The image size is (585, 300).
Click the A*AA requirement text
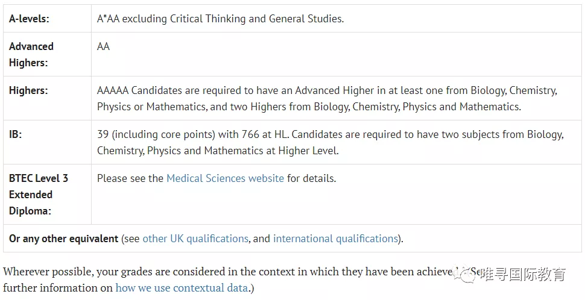pyautogui.click(x=108, y=19)
